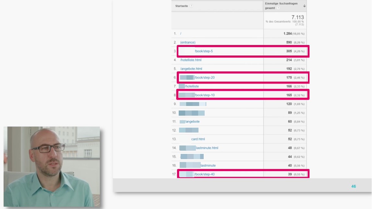The image size is (372, 209).
Task: Select the value 89 in row 10
Action: [290, 113]
